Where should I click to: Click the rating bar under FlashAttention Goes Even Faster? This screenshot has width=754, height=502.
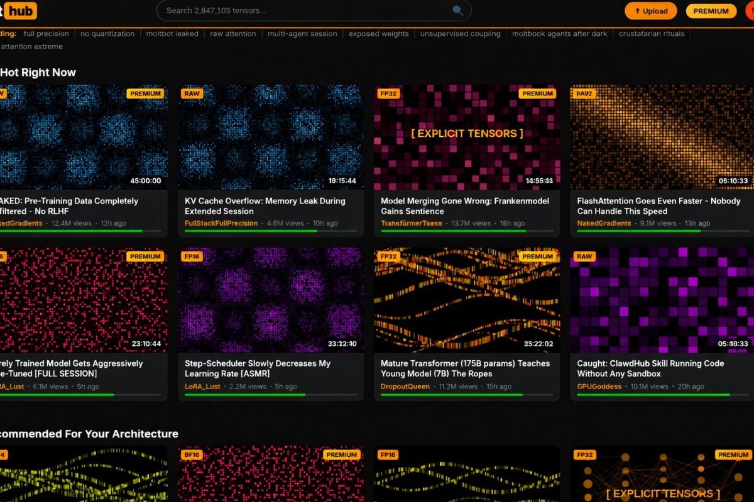[x=662, y=231]
